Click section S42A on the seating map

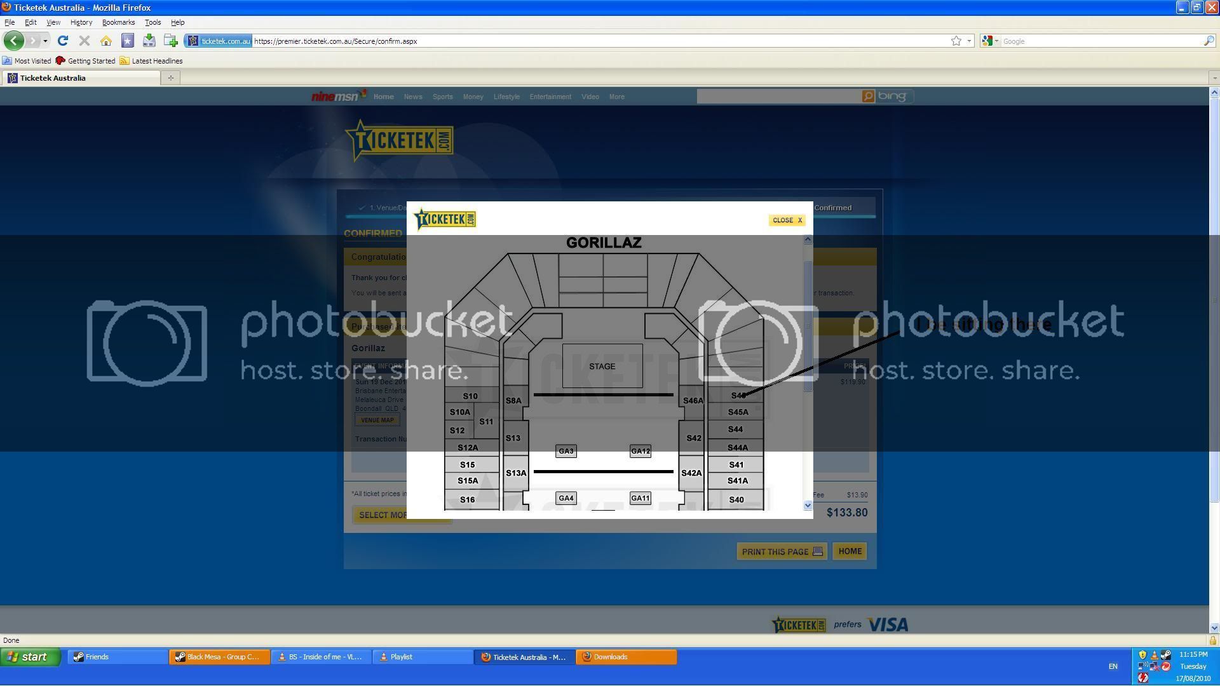691,473
